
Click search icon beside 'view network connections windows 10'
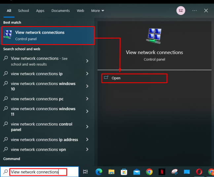pos(6,83)
